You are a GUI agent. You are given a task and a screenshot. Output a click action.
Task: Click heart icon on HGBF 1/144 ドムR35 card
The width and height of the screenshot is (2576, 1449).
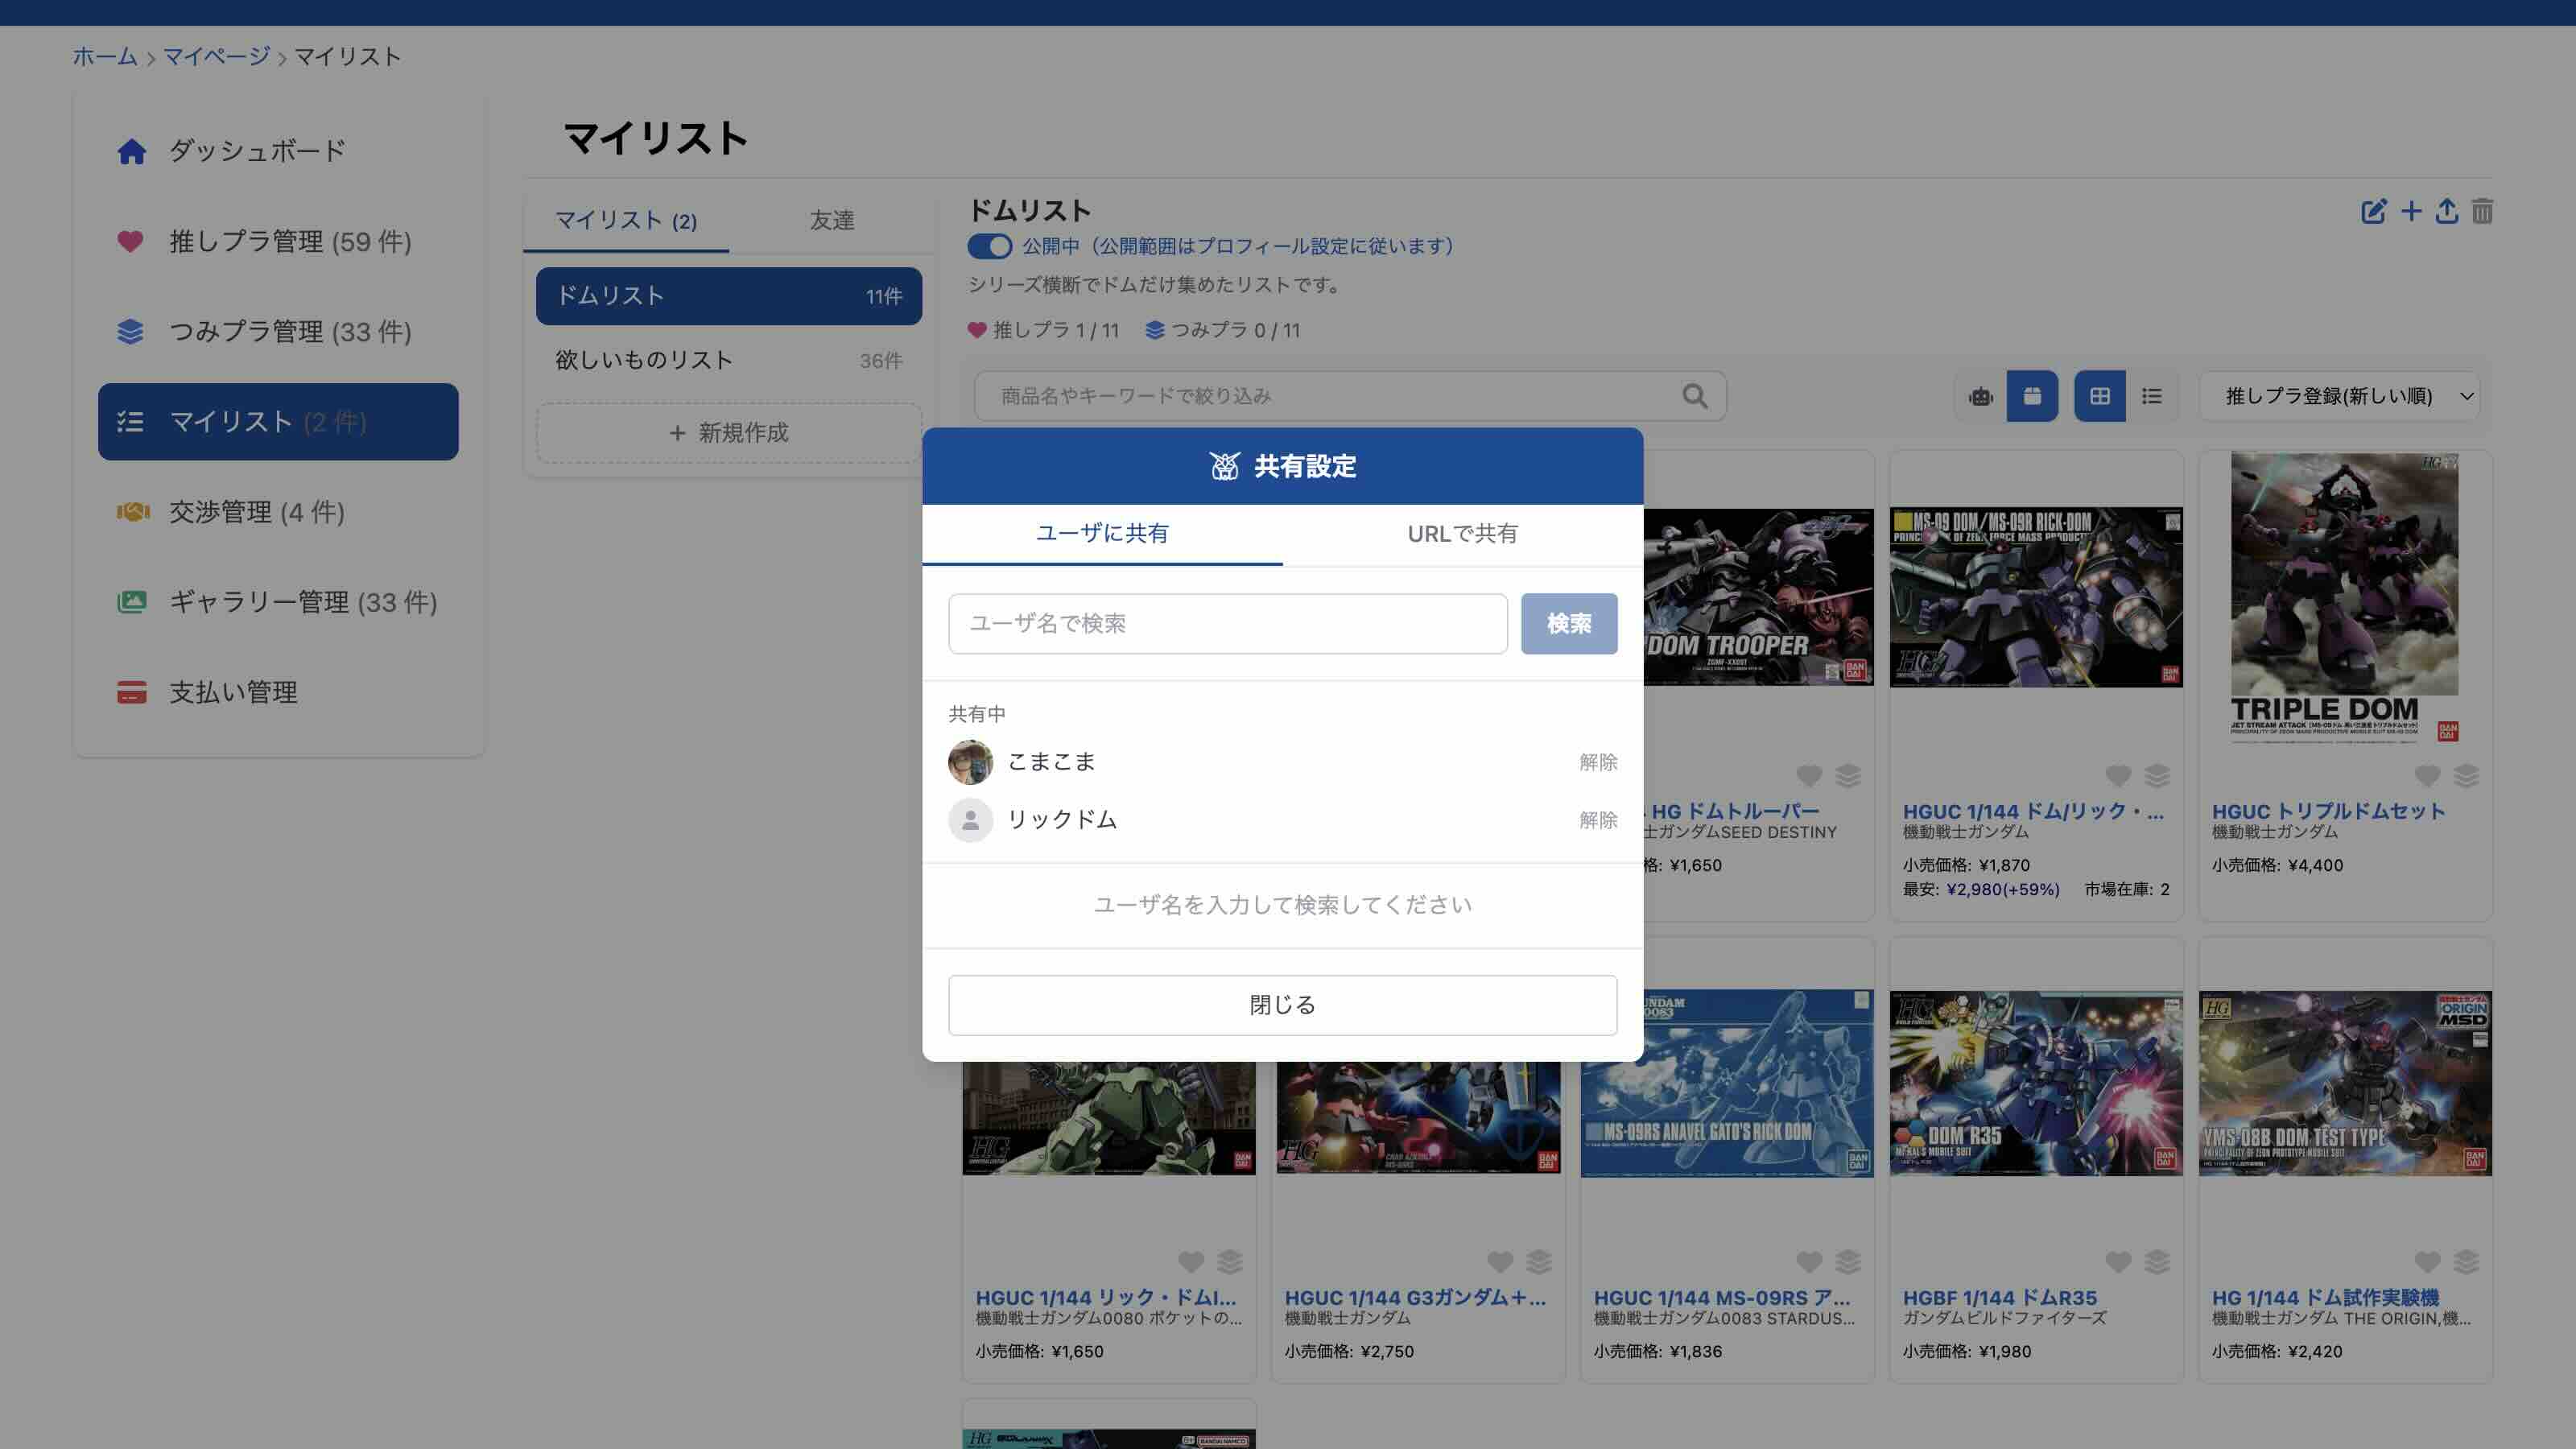coord(2118,1262)
